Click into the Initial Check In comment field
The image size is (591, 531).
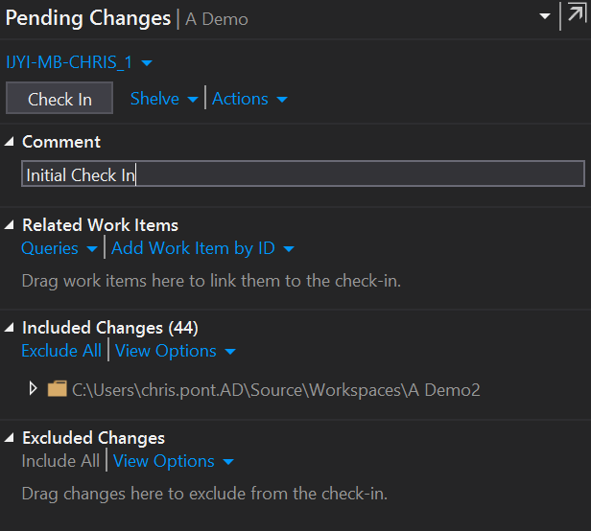point(303,173)
